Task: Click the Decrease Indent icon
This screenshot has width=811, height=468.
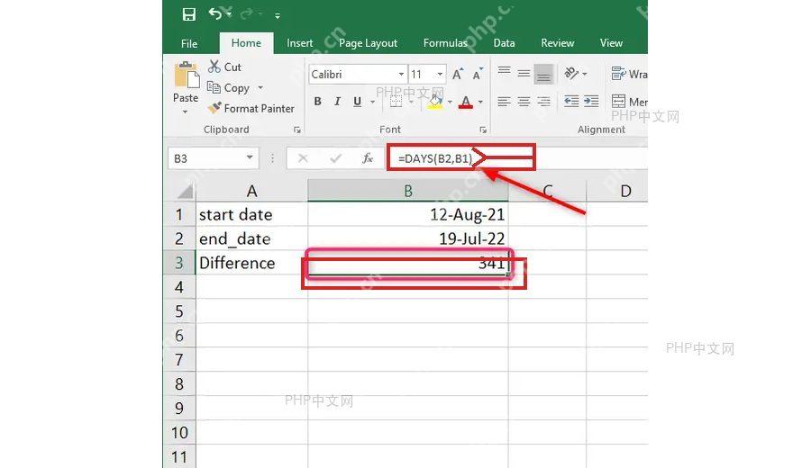Action: (x=571, y=101)
